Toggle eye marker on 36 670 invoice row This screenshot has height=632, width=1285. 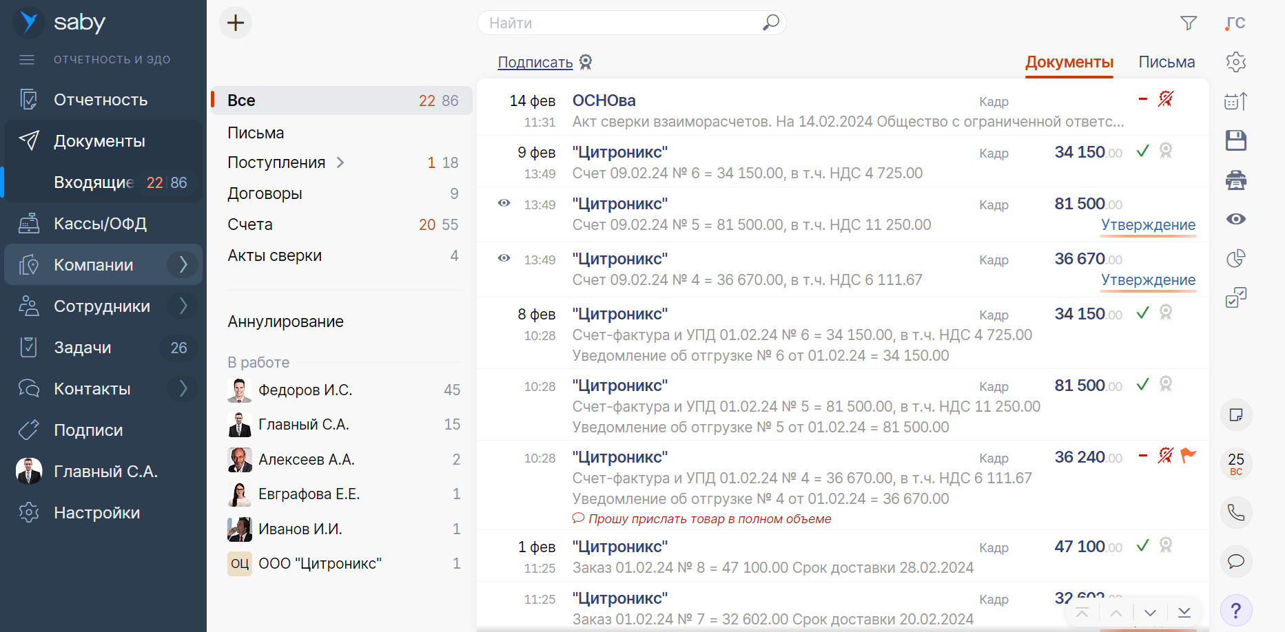tap(504, 258)
